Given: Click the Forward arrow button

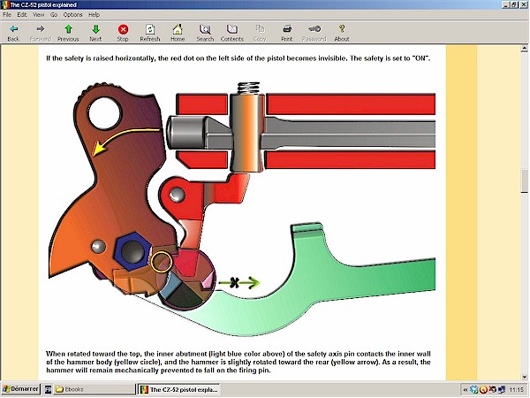Looking at the screenshot, I should pos(41,33).
